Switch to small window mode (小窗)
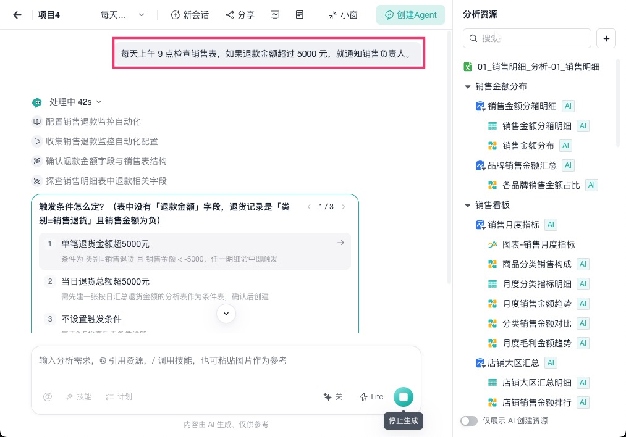The image size is (626, 437). [x=343, y=15]
